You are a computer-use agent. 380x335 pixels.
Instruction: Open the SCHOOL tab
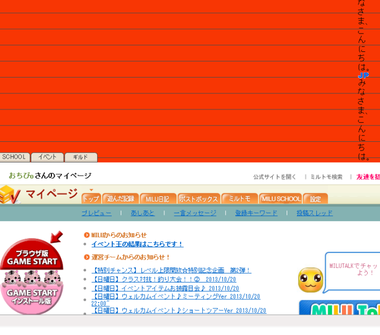click(15, 157)
